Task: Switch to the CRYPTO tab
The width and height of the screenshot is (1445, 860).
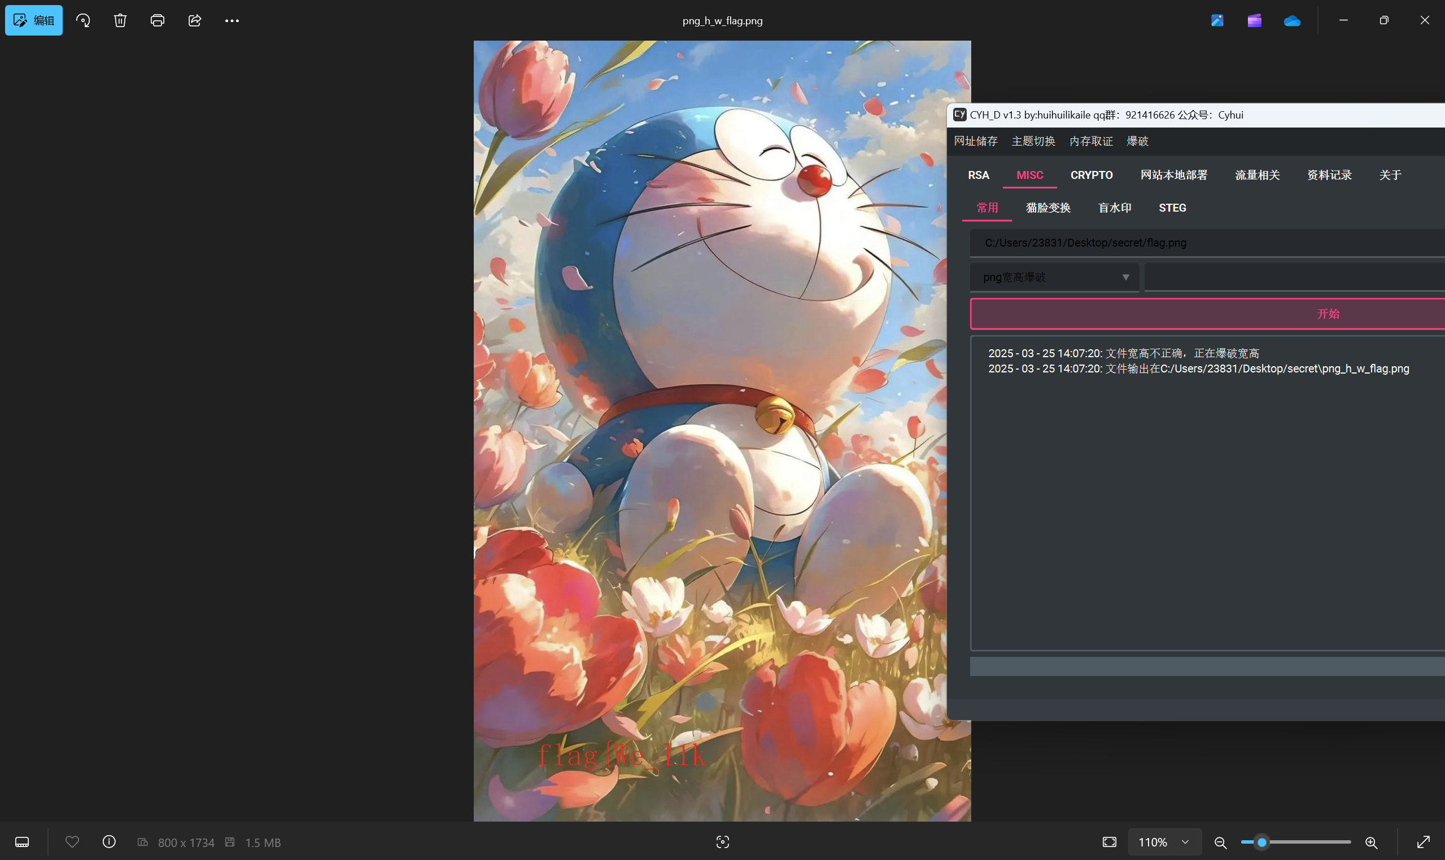Action: (x=1092, y=175)
